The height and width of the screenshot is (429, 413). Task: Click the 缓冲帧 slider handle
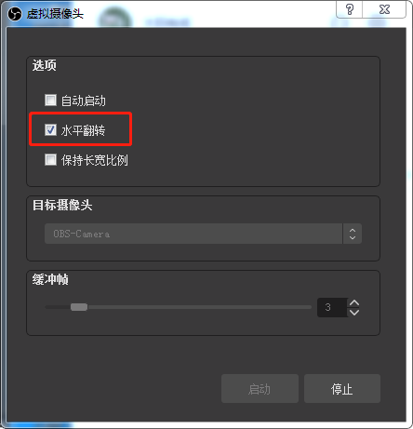click(79, 307)
